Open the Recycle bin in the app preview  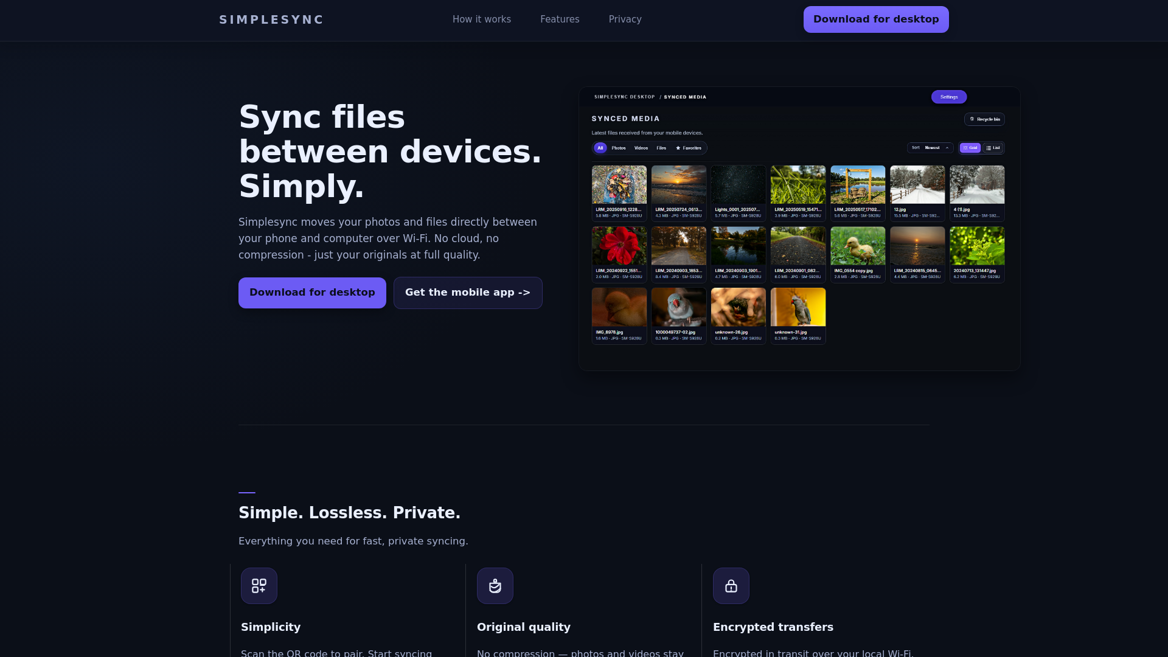[984, 119]
